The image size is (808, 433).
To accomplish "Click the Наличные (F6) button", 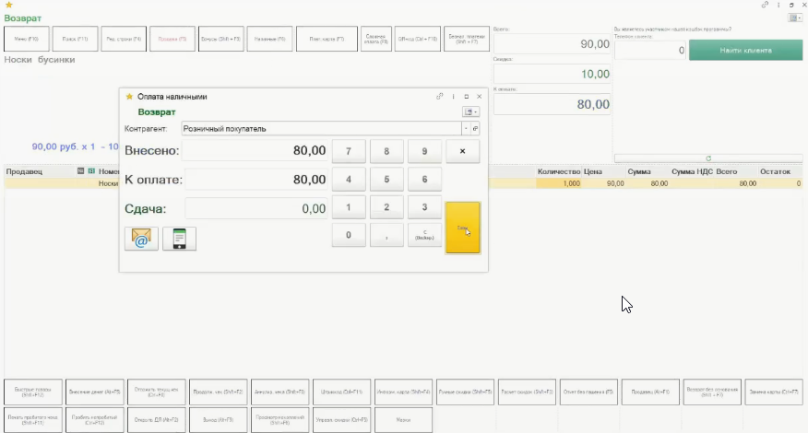I will coord(269,39).
